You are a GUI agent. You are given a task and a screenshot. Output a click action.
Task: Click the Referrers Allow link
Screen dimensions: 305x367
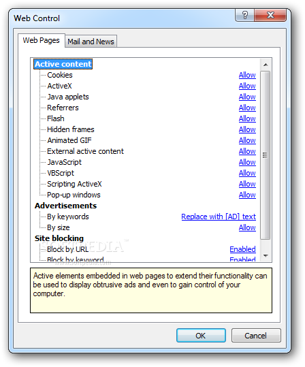pos(247,108)
